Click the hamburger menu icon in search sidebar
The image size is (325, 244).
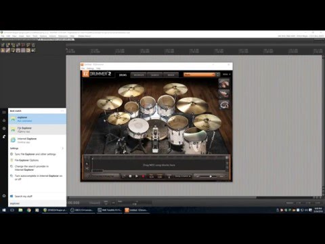coord(4,113)
